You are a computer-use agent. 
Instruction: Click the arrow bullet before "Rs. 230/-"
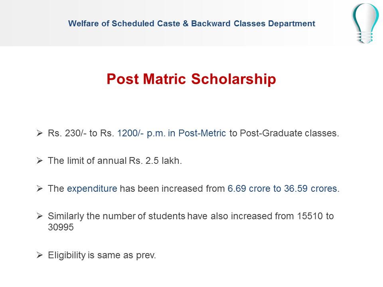click(x=39, y=133)
